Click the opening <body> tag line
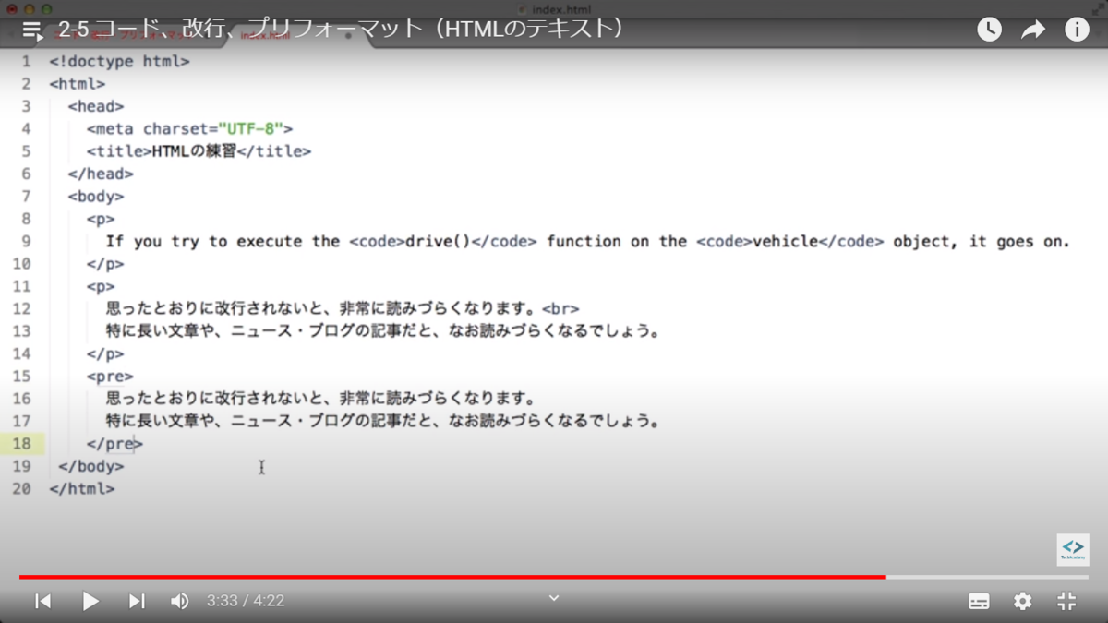1108x623 pixels. coord(96,196)
